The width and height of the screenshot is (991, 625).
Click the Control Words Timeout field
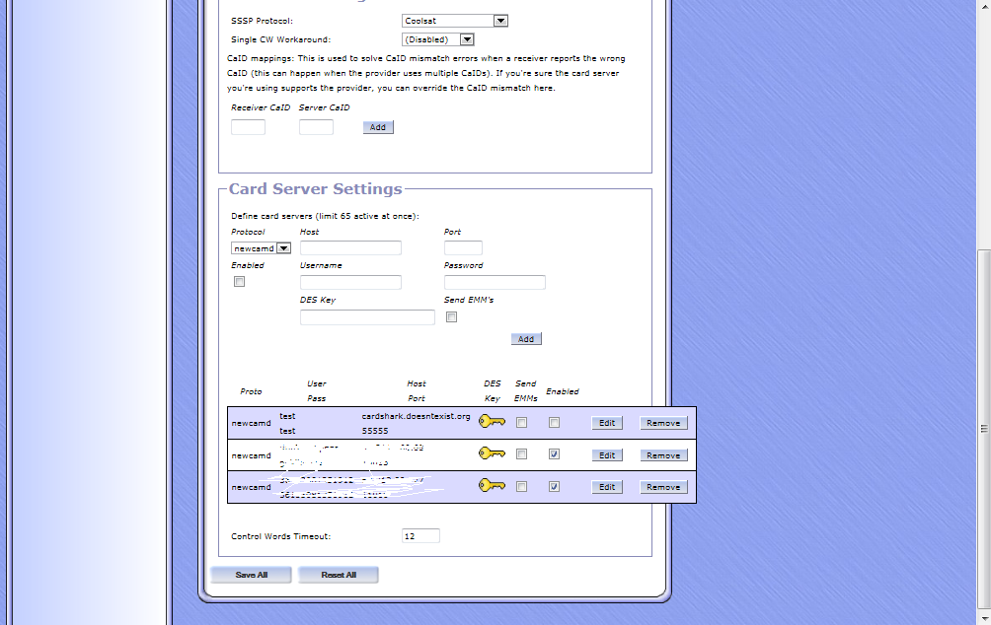pos(420,536)
